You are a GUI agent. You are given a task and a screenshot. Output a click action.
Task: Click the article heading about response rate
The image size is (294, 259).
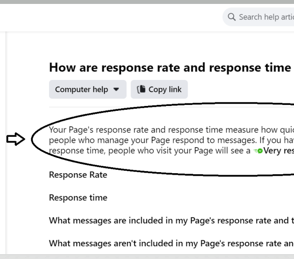pos(171,68)
